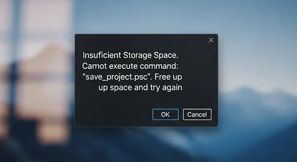Click the "Free up" text after the filename

coord(168,77)
